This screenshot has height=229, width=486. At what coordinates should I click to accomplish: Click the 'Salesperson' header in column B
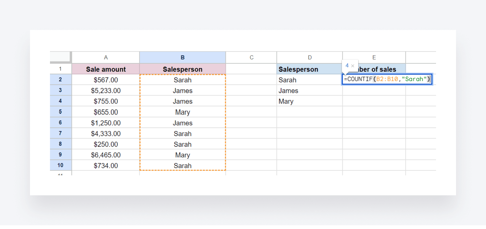(183, 69)
